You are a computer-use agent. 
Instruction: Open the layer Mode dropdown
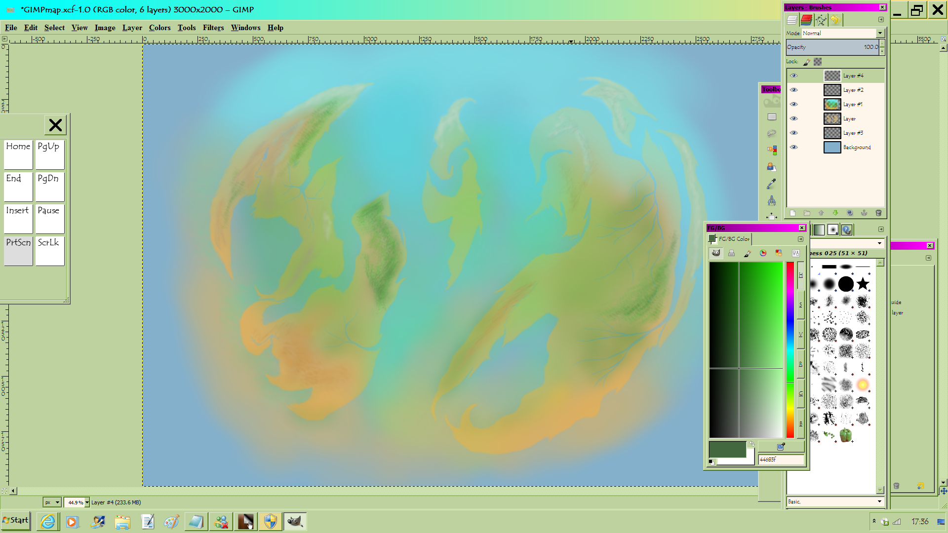pos(843,33)
